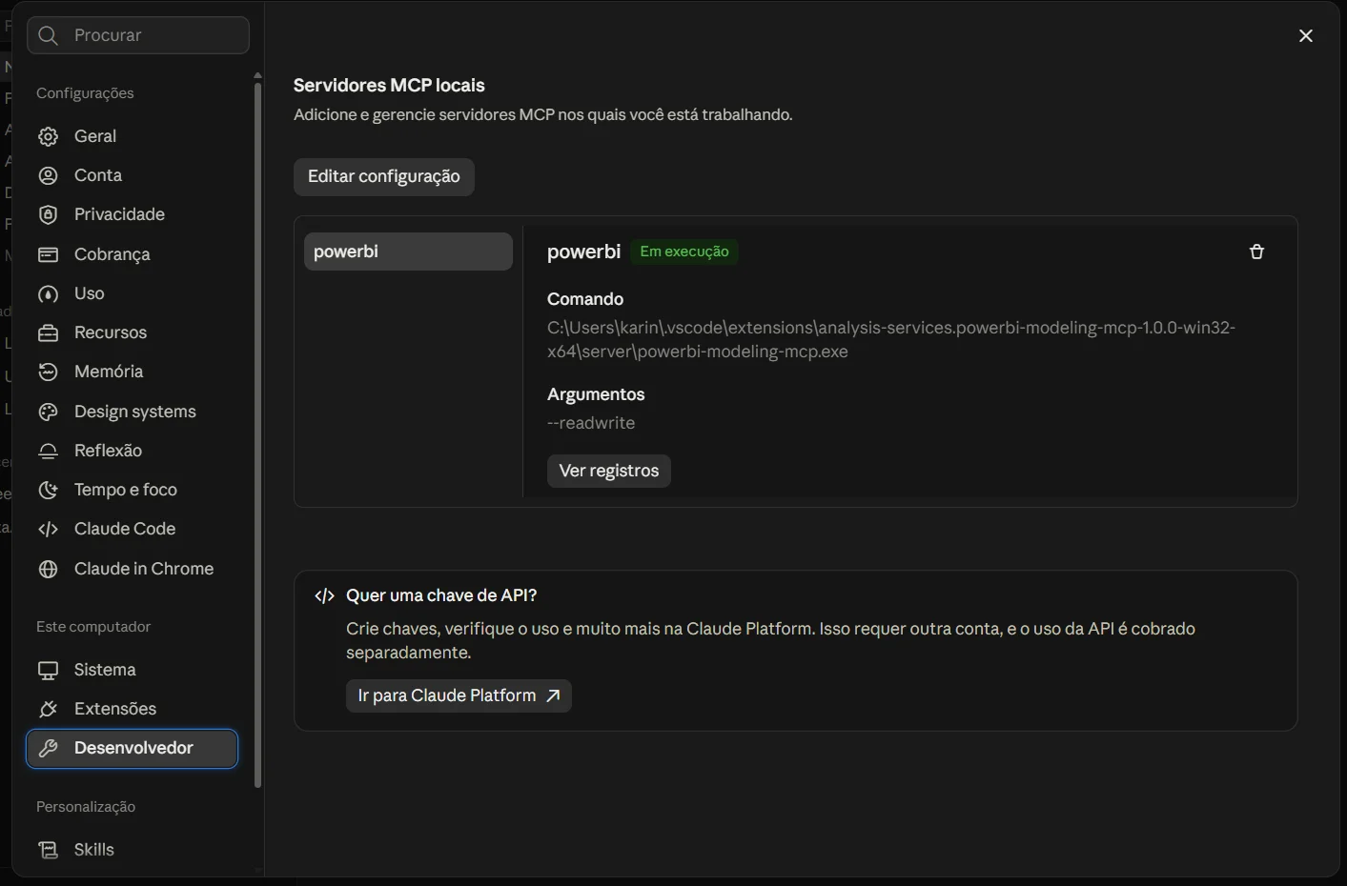Open the Privacidade settings page
Screen dimensions: 1347x886
pyautogui.click(x=132, y=214)
